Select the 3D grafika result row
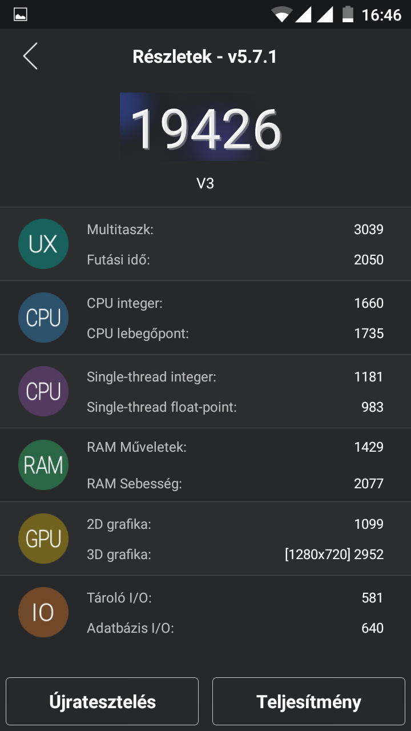 coord(234,554)
